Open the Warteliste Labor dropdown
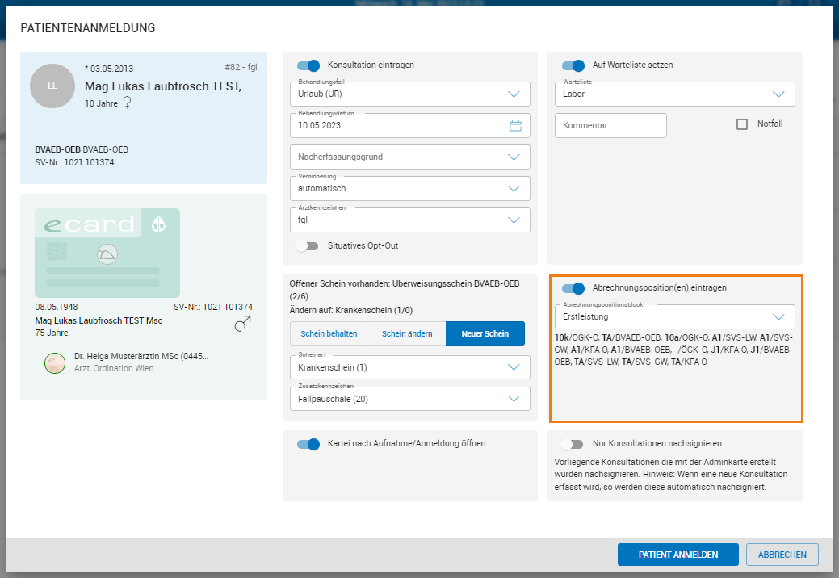 click(674, 94)
